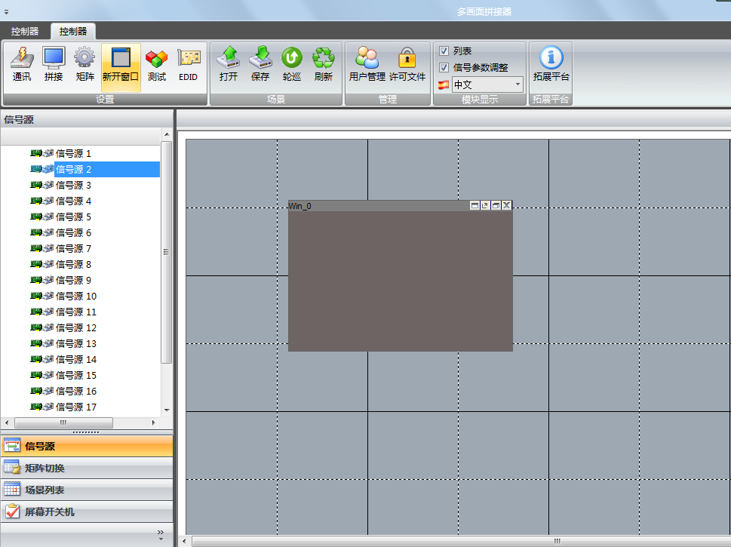Open the 屏幕开关机 screen power panel
This screenshot has width=731, height=547.
pos(87,512)
